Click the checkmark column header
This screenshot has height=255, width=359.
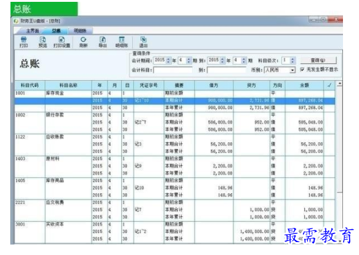click(x=329, y=86)
